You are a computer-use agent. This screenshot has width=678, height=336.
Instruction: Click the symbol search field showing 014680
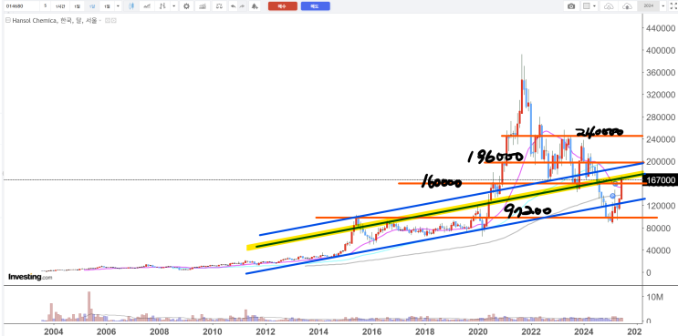21,6
